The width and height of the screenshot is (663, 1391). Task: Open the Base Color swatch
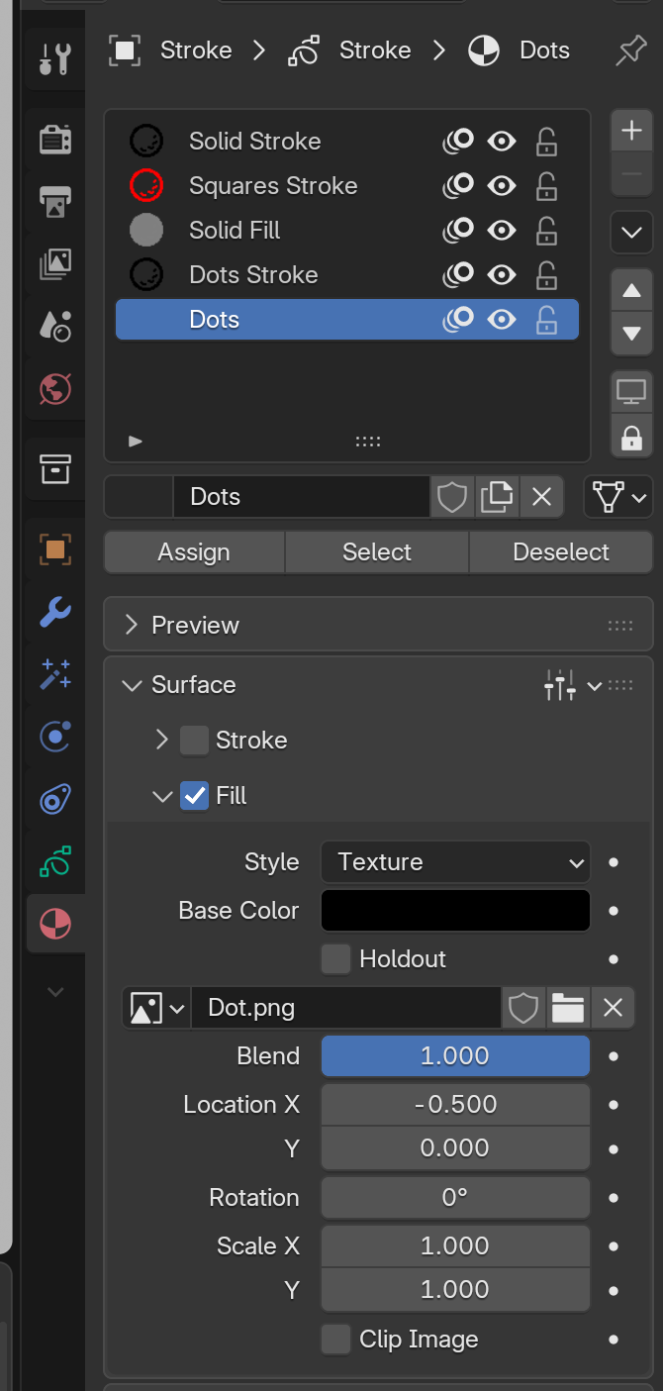click(x=455, y=911)
